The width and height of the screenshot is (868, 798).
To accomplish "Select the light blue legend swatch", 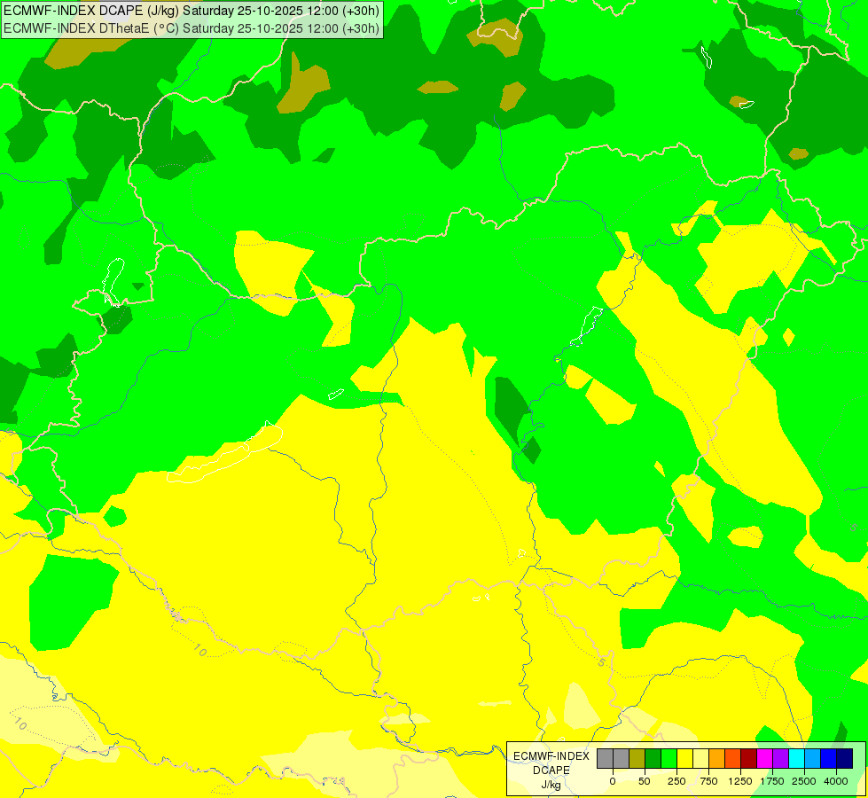I will point(813,759).
